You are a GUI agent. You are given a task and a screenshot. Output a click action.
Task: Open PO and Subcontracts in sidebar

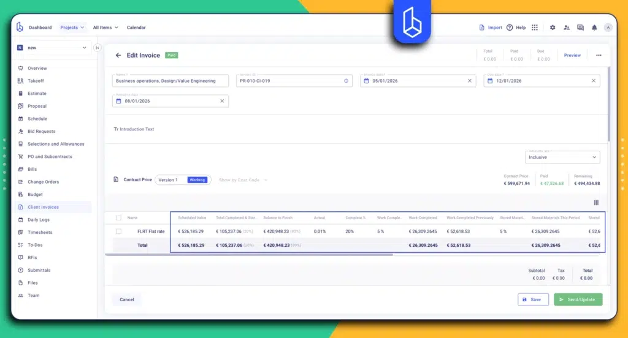(50, 157)
